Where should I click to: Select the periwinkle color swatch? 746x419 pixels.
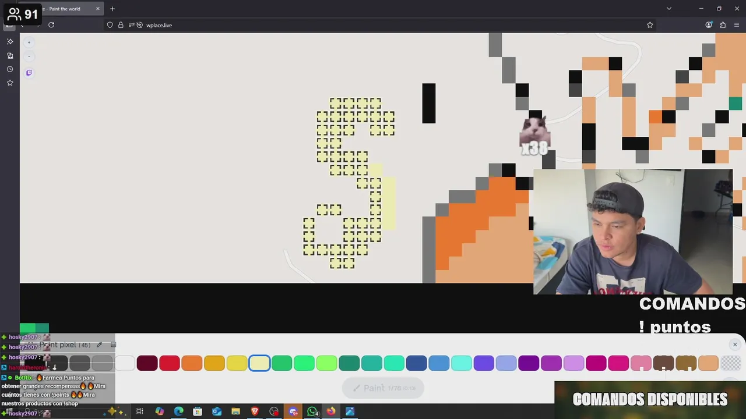[506, 363]
